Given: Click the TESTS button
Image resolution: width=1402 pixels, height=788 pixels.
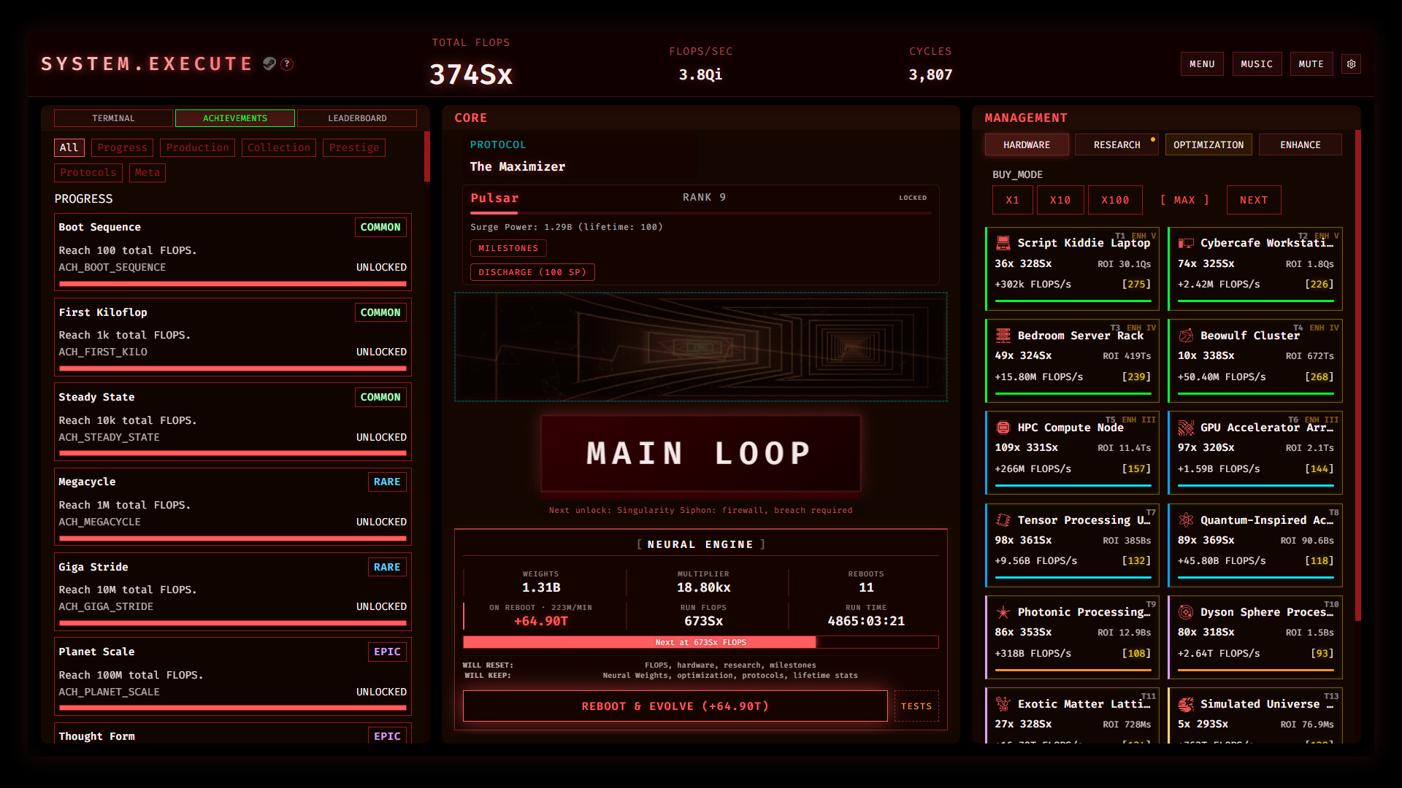Looking at the screenshot, I should (x=916, y=706).
